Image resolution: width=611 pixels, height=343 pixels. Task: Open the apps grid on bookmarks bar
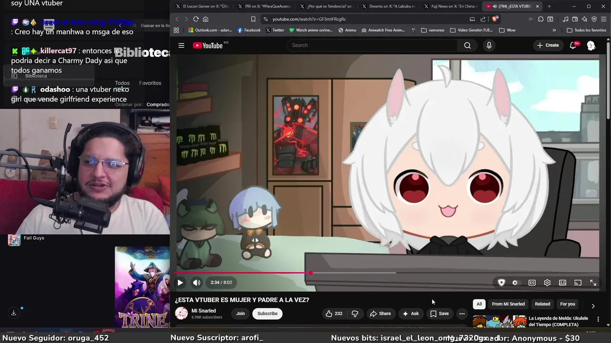click(x=176, y=30)
